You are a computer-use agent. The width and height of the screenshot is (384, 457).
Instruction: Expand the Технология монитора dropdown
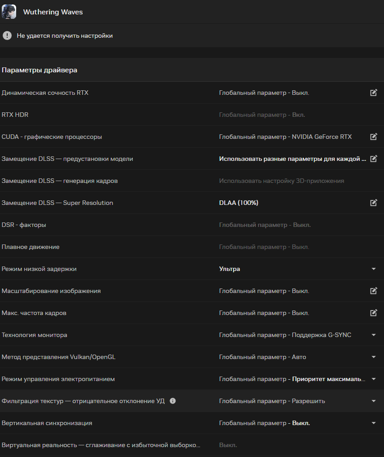[x=374, y=335]
